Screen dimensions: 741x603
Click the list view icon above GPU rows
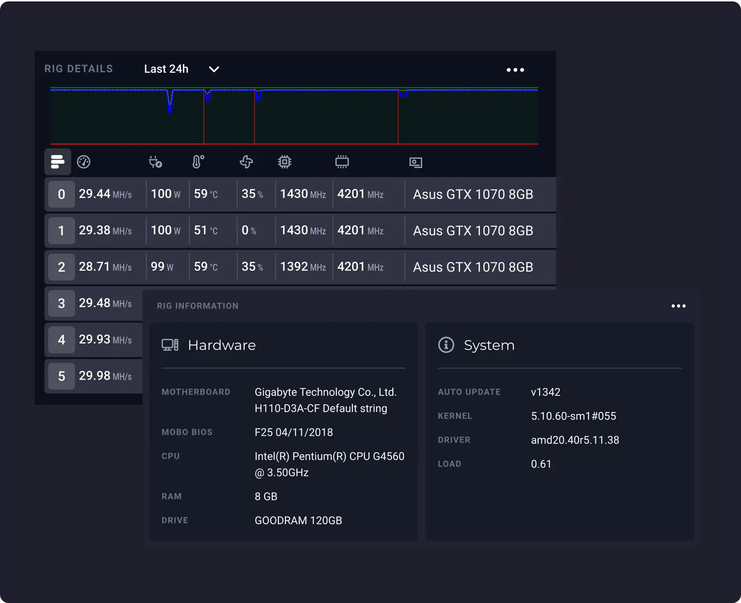pyautogui.click(x=57, y=162)
